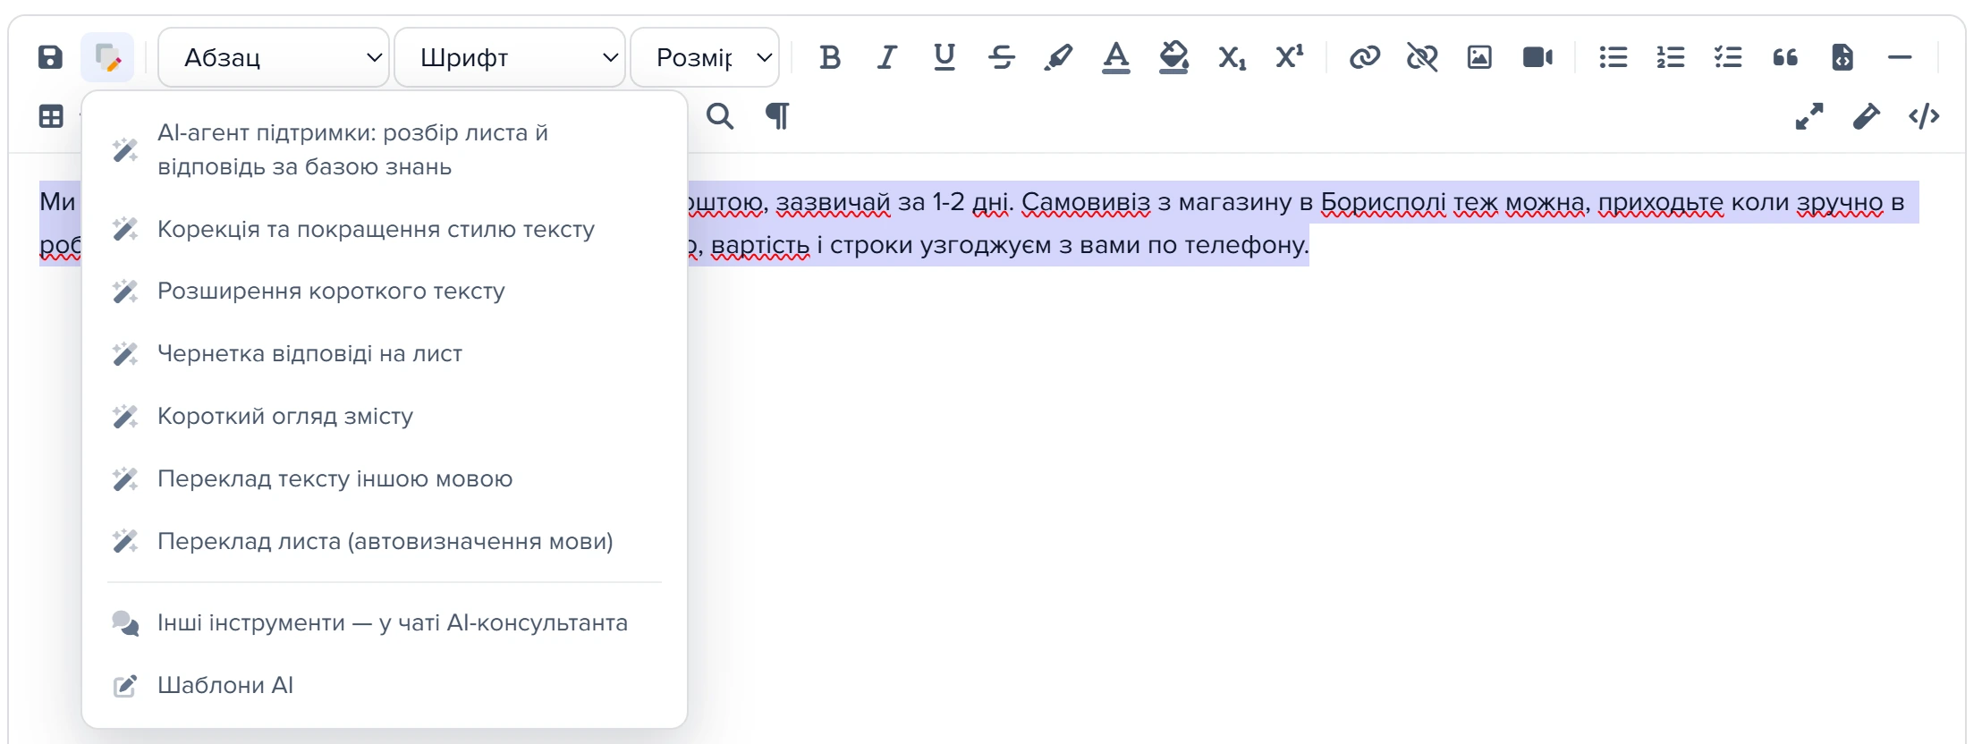Open the text color picker
This screenshot has width=1982, height=744.
1116,57
